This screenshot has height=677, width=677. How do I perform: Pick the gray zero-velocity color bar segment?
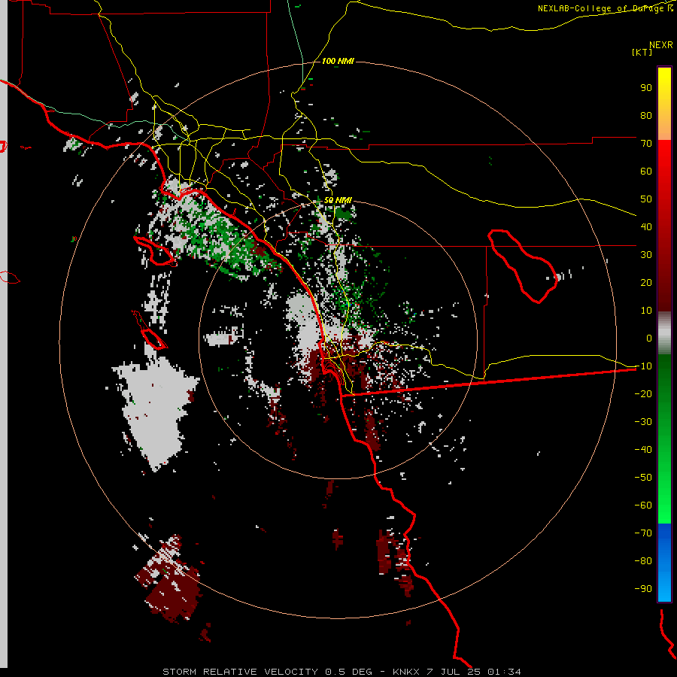coord(664,333)
